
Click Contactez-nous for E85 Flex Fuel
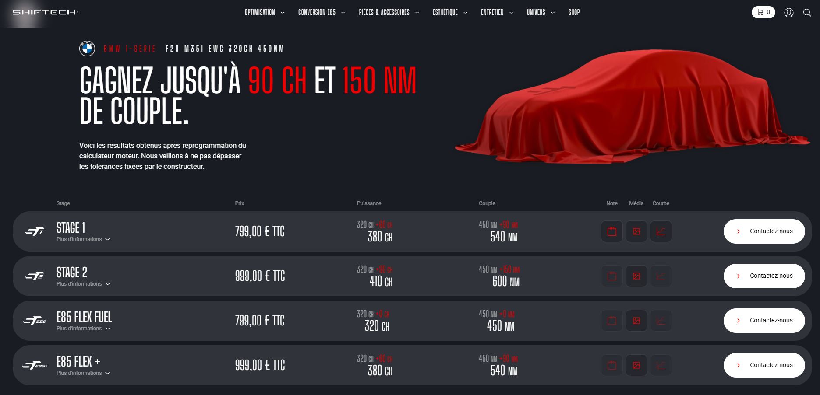[764, 321]
